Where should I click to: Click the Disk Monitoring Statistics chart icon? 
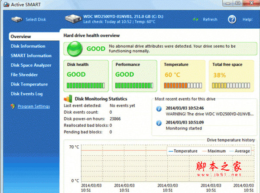pyautogui.click(x=68, y=99)
